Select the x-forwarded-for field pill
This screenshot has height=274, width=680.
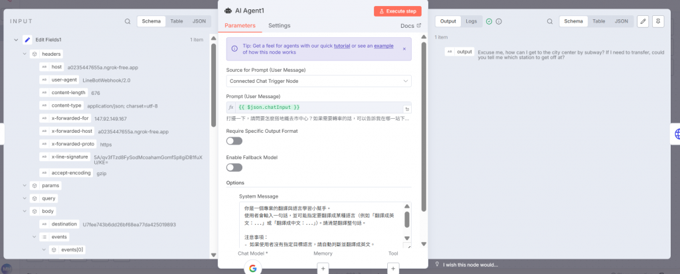(66, 118)
